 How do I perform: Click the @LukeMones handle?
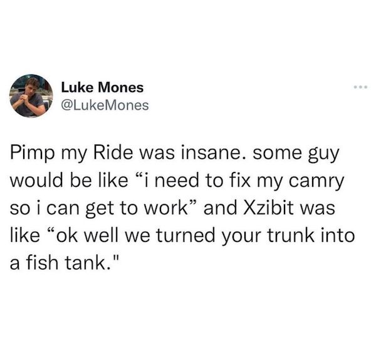[105, 105]
